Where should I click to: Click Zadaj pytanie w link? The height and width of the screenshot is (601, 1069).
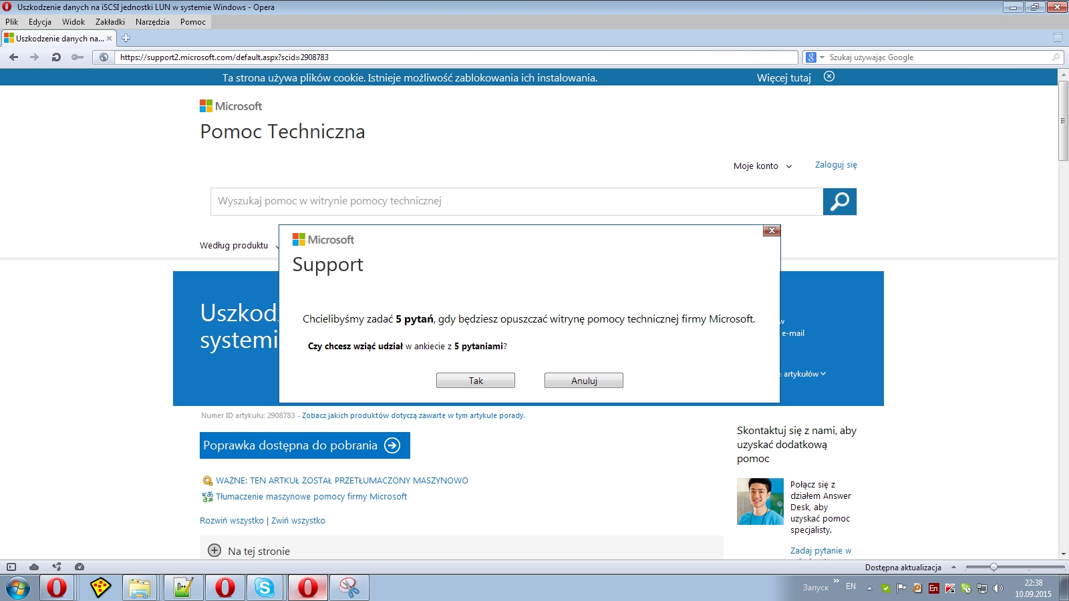820,551
